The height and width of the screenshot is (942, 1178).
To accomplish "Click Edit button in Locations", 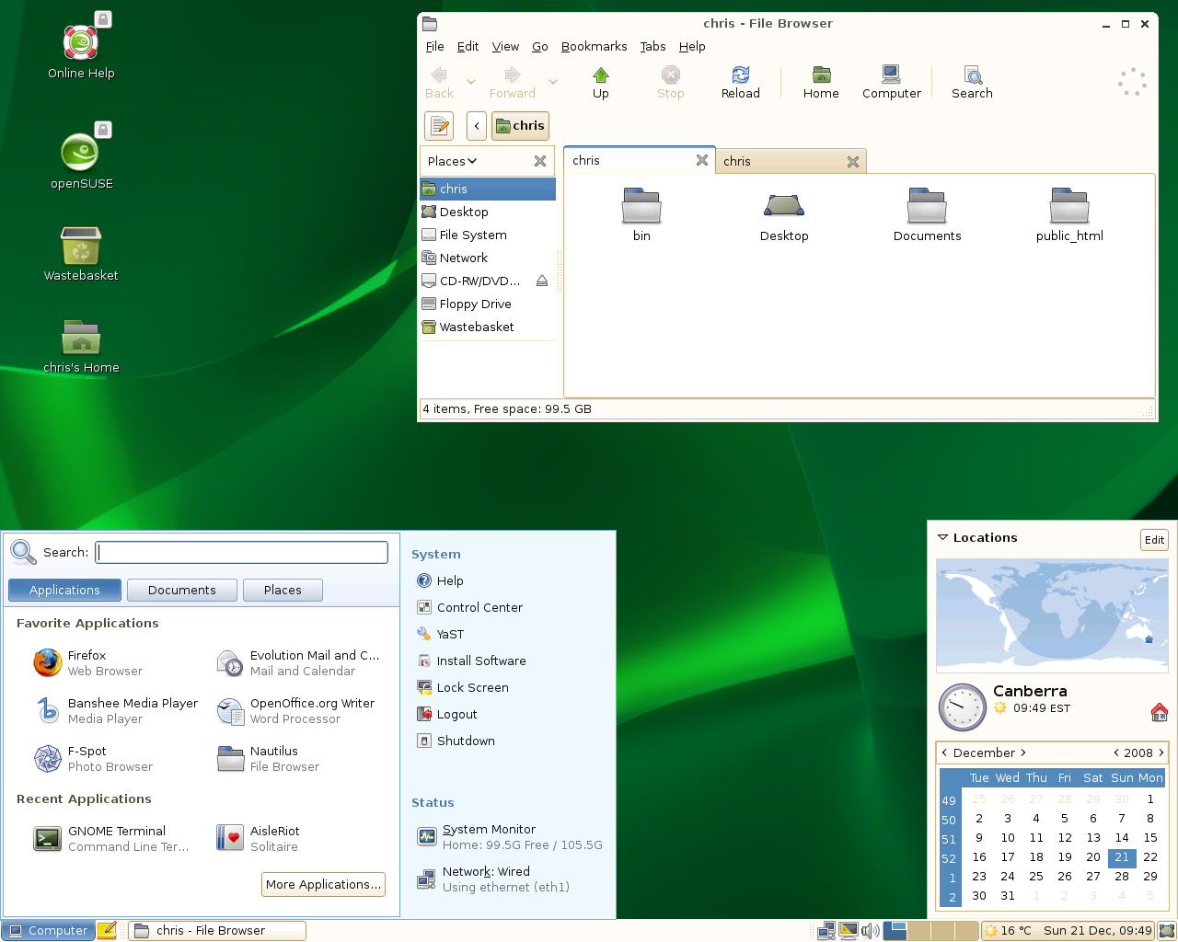I will pyautogui.click(x=1154, y=540).
